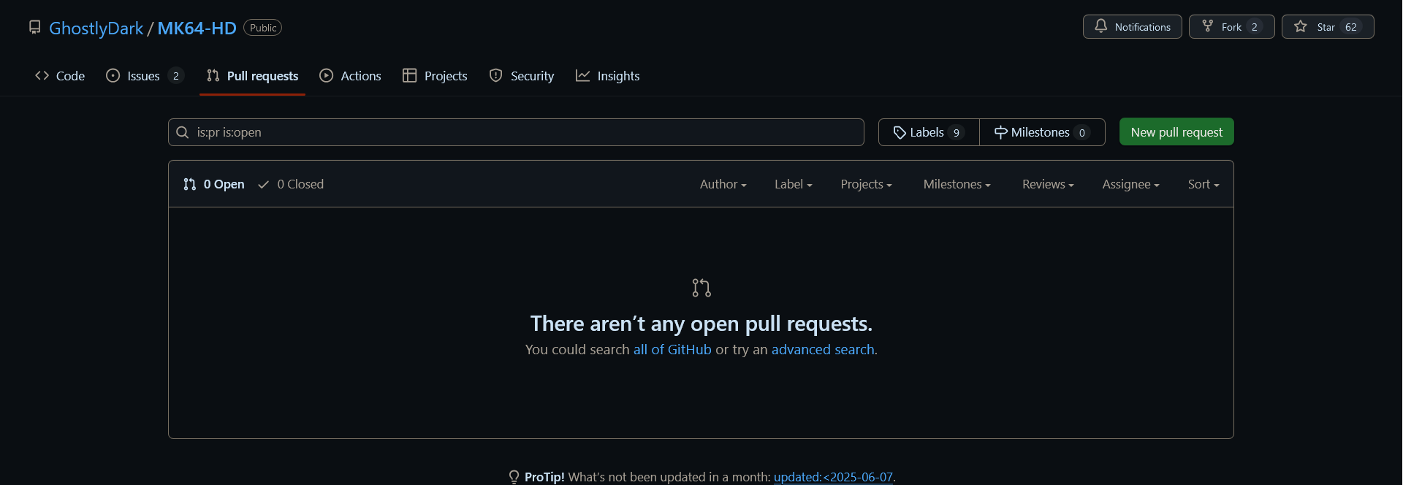Click the tag icon on Labels

(x=900, y=132)
